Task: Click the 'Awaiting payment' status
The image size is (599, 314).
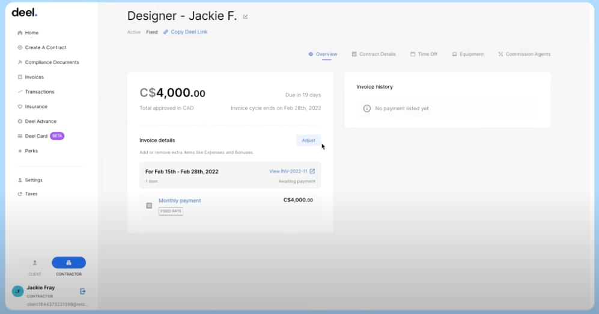Action: [297, 182]
